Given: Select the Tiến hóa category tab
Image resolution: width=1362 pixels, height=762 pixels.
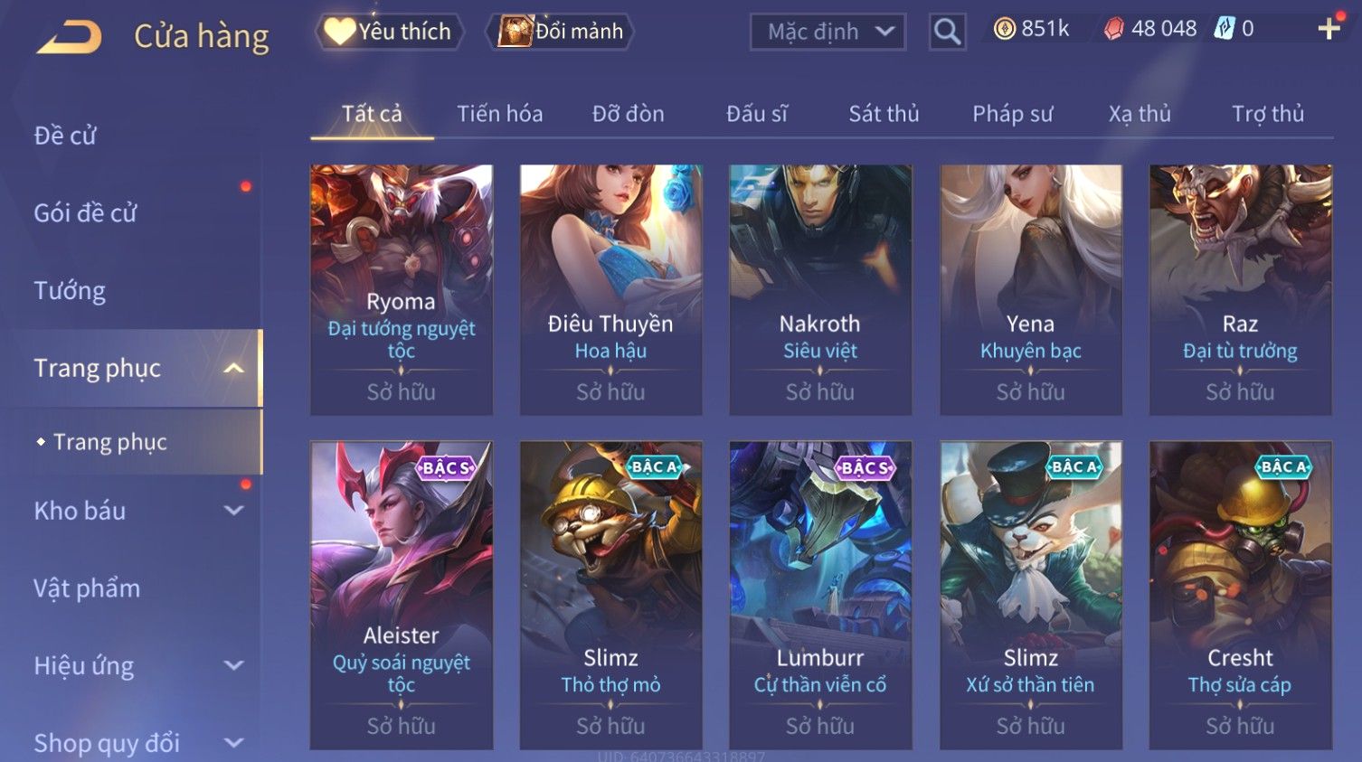Looking at the screenshot, I should click(499, 114).
